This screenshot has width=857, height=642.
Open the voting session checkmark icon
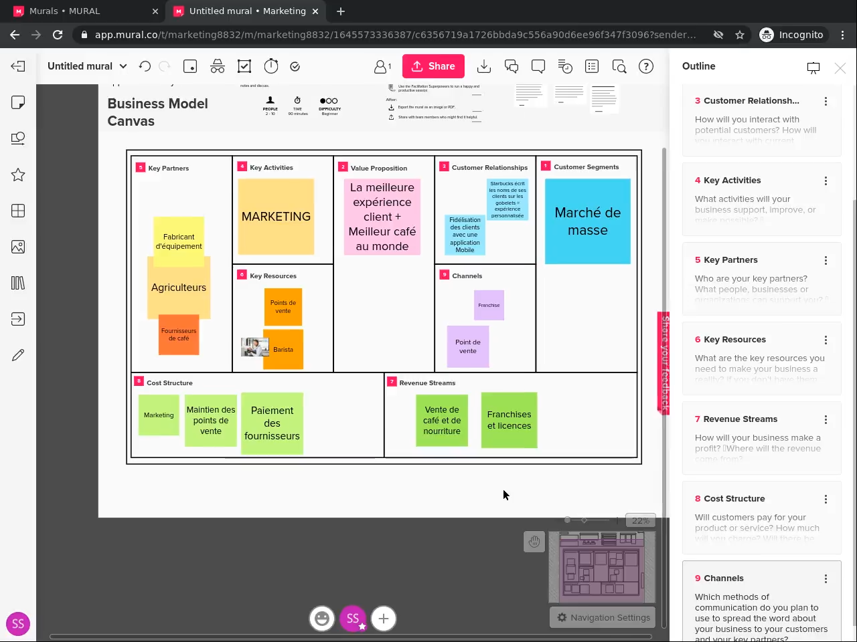295,66
